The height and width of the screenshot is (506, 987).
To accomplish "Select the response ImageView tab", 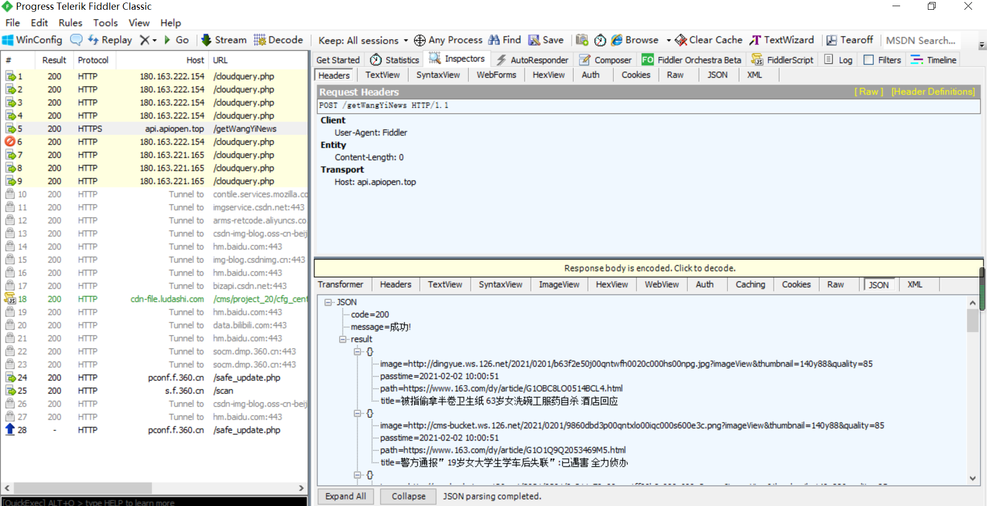I will [559, 285].
